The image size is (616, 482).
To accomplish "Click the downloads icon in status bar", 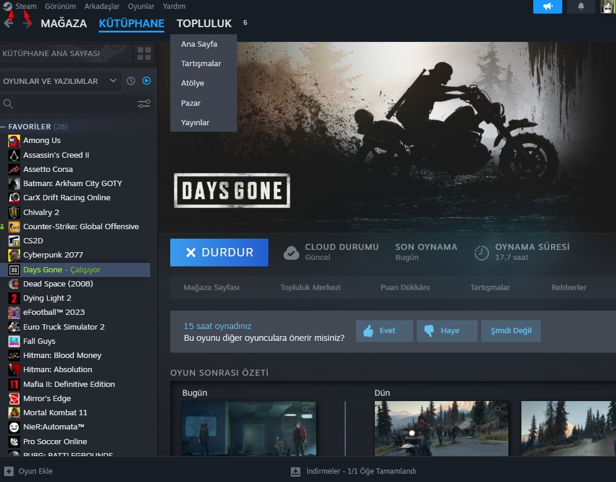I will pos(296,471).
